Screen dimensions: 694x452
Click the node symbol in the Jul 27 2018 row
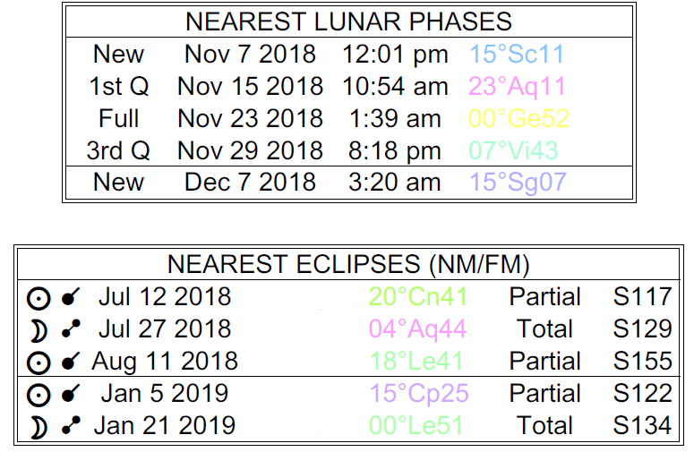(x=70, y=329)
